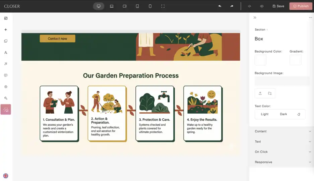Switch to laptop device preview
This screenshot has width=314, height=181.
112,6
